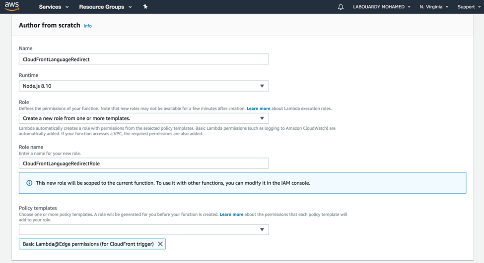The width and height of the screenshot is (484, 263).
Task: Open the Services menu
Action: coord(54,7)
